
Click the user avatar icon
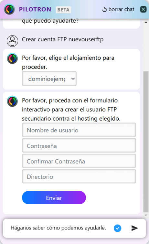coord(12,41)
